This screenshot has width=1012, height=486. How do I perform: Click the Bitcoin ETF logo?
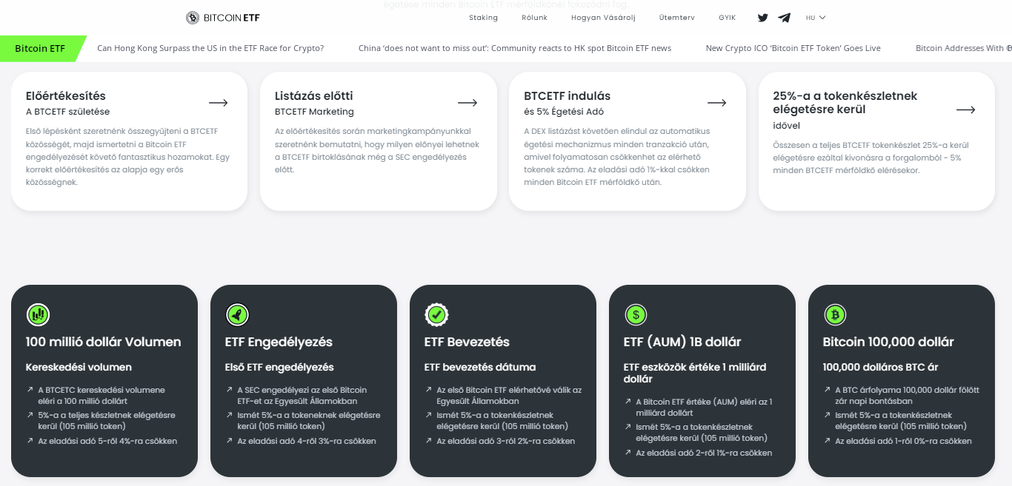[223, 18]
